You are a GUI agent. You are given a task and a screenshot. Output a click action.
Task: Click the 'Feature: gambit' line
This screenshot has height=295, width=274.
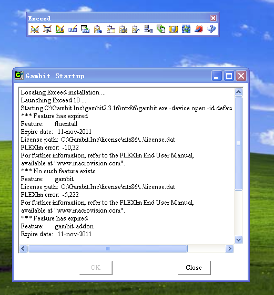(x=47, y=179)
